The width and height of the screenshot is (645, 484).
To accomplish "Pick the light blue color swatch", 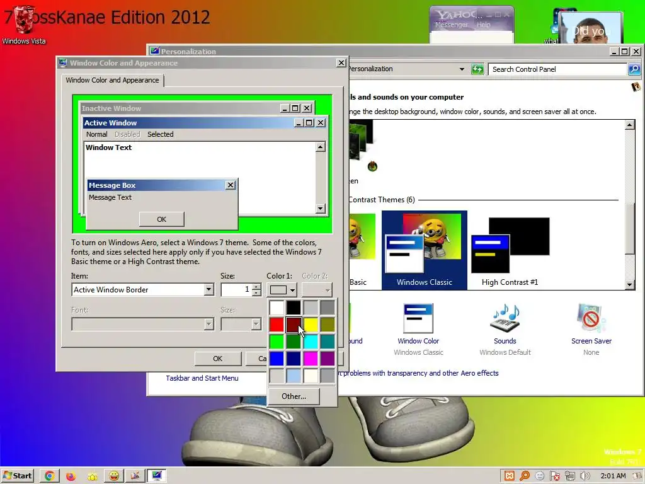I will point(294,376).
